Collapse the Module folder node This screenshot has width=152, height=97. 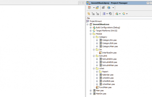[90, 34]
